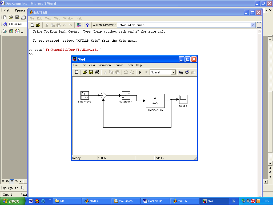
Task: Print the Nle4 model
Action: point(97,72)
